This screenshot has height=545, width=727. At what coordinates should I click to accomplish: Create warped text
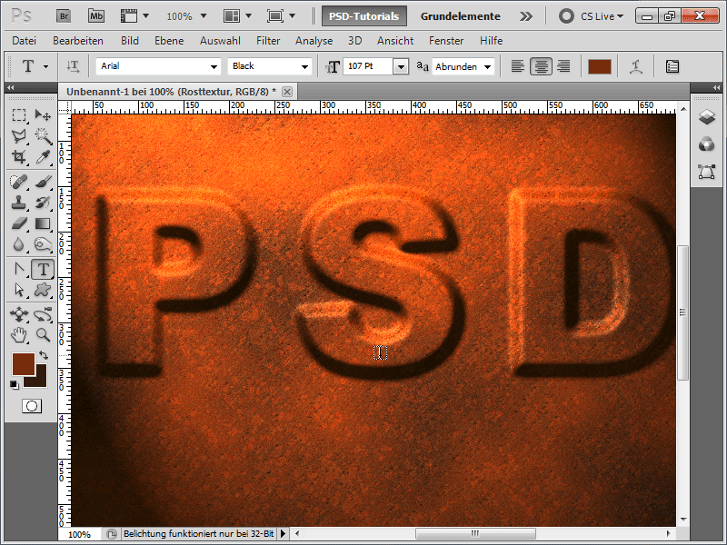click(636, 66)
